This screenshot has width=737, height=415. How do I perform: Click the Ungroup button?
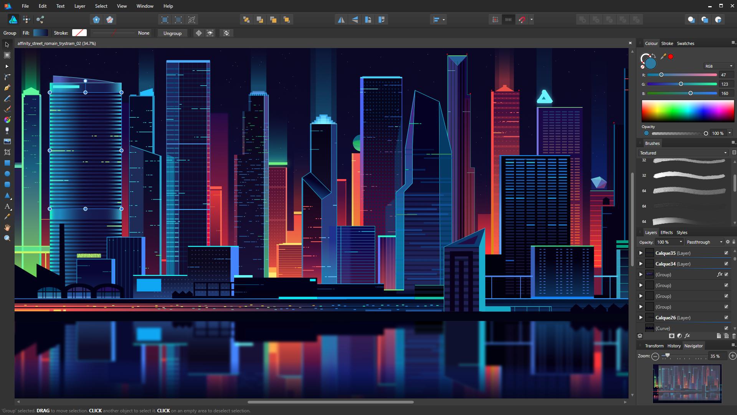coord(172,33)
